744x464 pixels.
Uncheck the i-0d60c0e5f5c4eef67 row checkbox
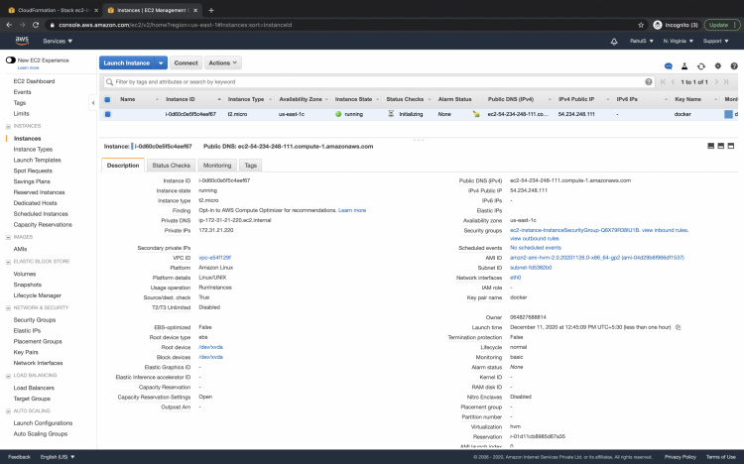coord(107,114)
